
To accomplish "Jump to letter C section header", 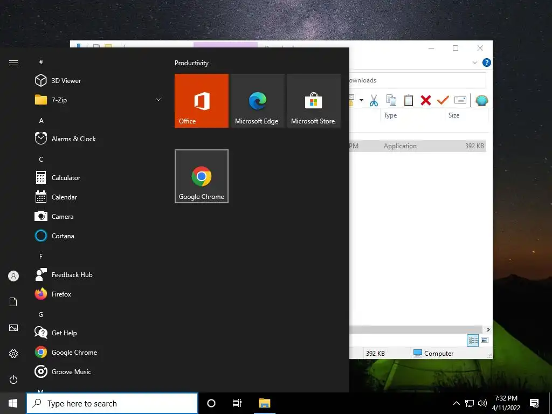I will pyautogui.click(x=41, y=159).
